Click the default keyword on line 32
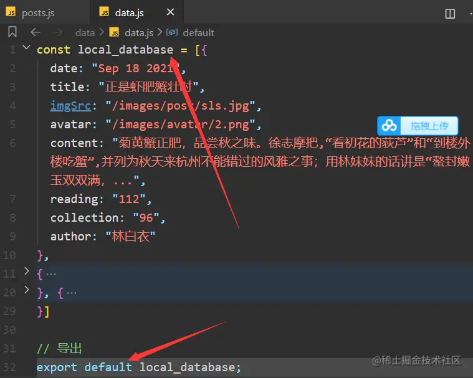The height and width of the screenshot is (378, 473). [x=108, y=367]
